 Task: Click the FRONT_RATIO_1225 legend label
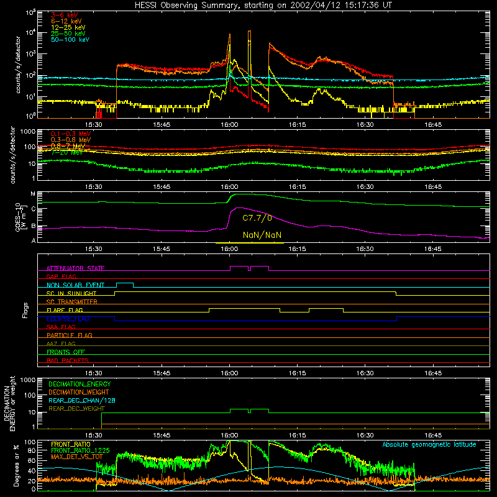click(80, 450)
